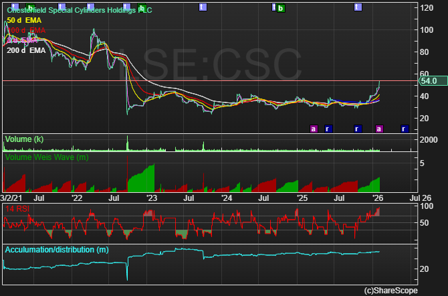Click the green 'b' marker right of 2024
Screen dimensions: 448x296
click(x=281, y=8)
